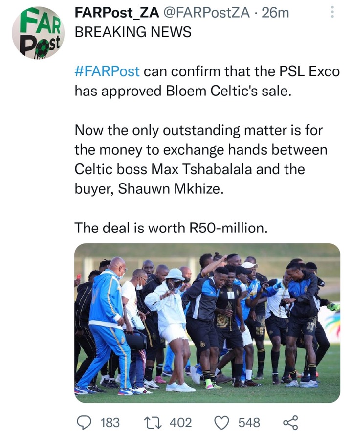Click the Shauwn Mkhize buyer text line

[149, 189]
